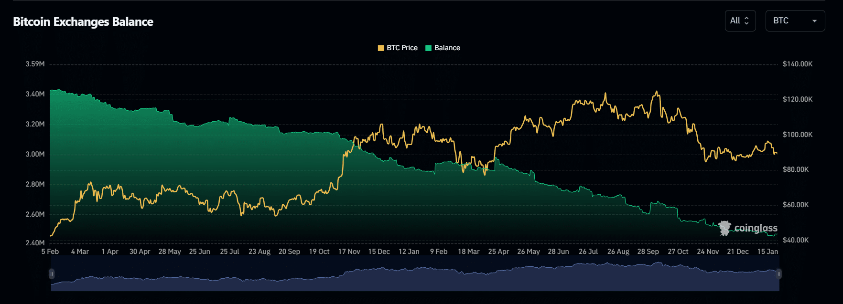
Task: Toggle the Balance legend label
Action: pos(447,48)
